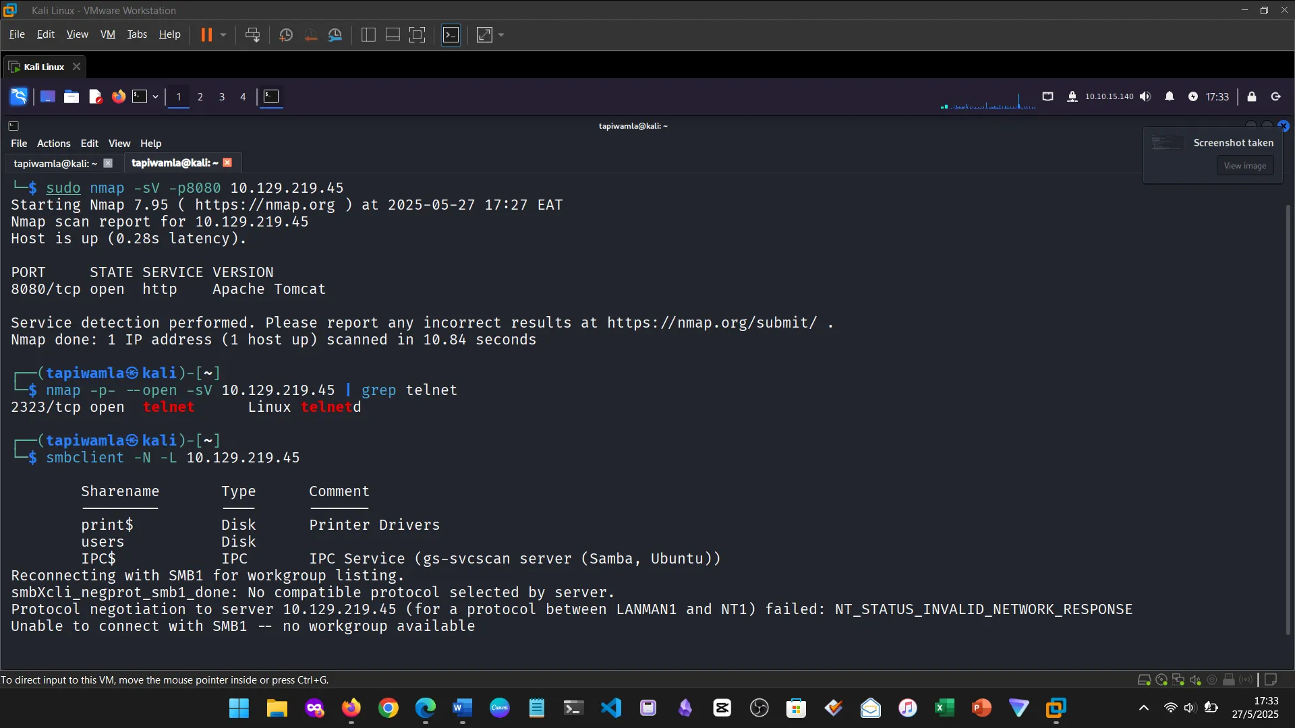The image size is (1295, 728).
Task: Switch to the second tapiwamla@kali terminal tab
Action: (174, 162)
